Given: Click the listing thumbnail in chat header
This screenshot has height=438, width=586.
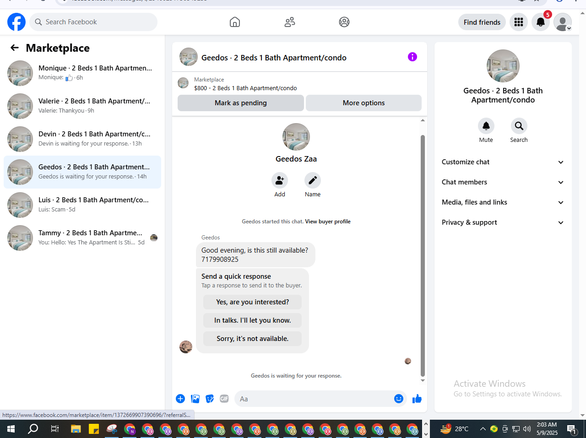Looking at the screenshot, I should point(189,57).
